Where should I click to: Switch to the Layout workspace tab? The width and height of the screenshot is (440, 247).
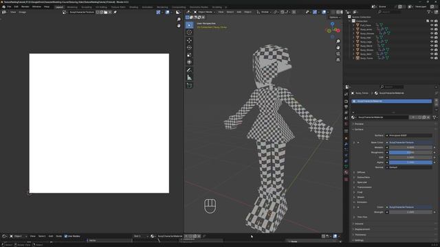click(59, 7)
